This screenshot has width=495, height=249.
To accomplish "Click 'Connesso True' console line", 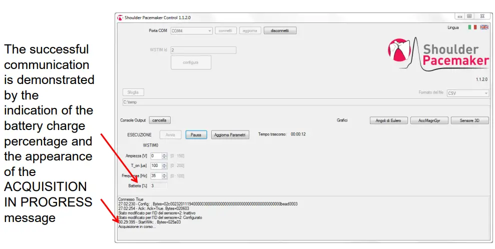I will click(131, 199).
